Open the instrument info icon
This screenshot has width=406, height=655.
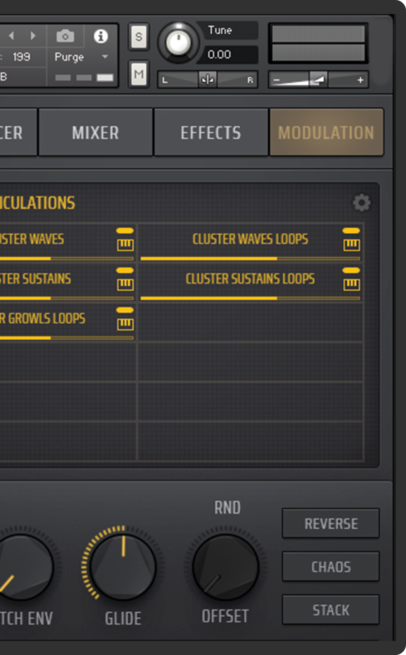101,36
